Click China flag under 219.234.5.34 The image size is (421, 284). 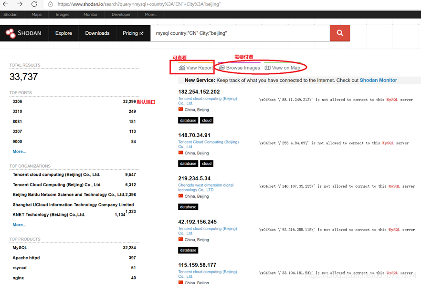[181, 196]
